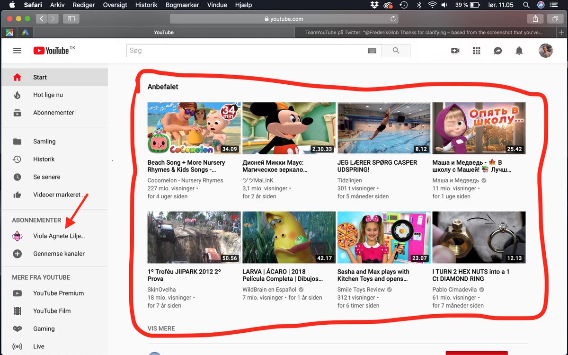This screenshot has width=568, height=355.
Task: Open channel ツツMaLinK
Action: [x=258, y=180]
